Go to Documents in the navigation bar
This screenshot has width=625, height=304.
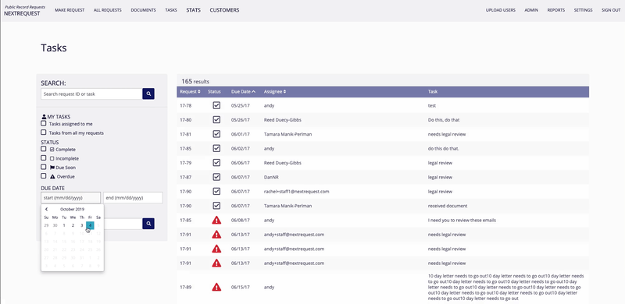(x=143, y=10)
